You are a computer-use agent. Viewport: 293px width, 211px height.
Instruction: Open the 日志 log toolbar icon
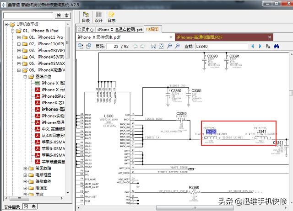(111, 17)
